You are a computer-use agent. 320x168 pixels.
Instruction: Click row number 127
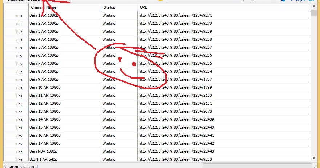pyautogui.click(x=19, y=152)
